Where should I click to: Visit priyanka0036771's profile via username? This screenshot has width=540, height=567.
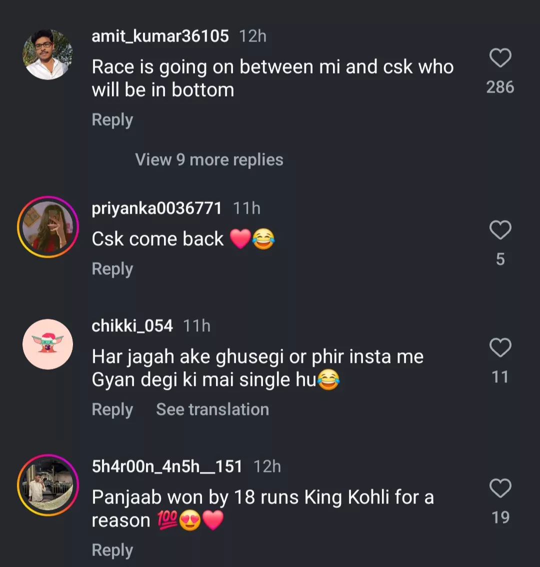[156, 208]
